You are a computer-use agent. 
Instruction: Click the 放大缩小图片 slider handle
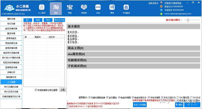point(188,20)
